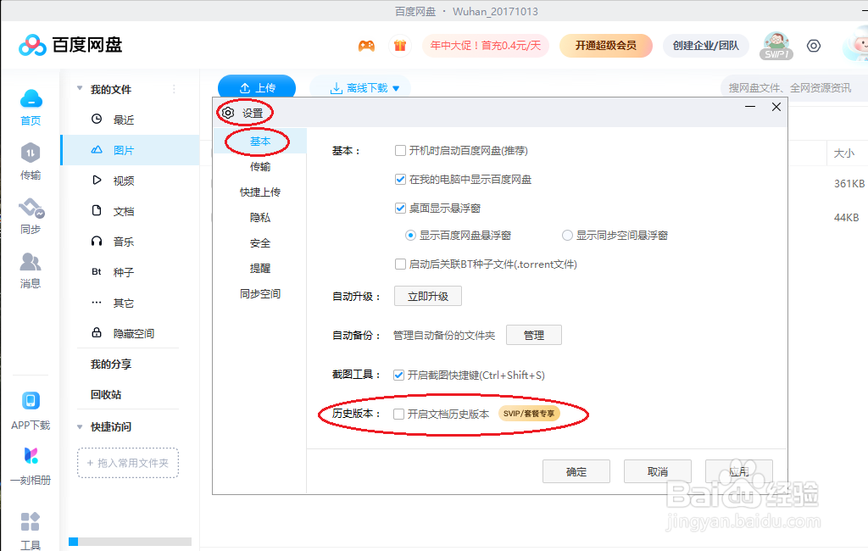Click the play icon next to 视频
This screenshot has width=868, height=551.
tap(97, 180)
